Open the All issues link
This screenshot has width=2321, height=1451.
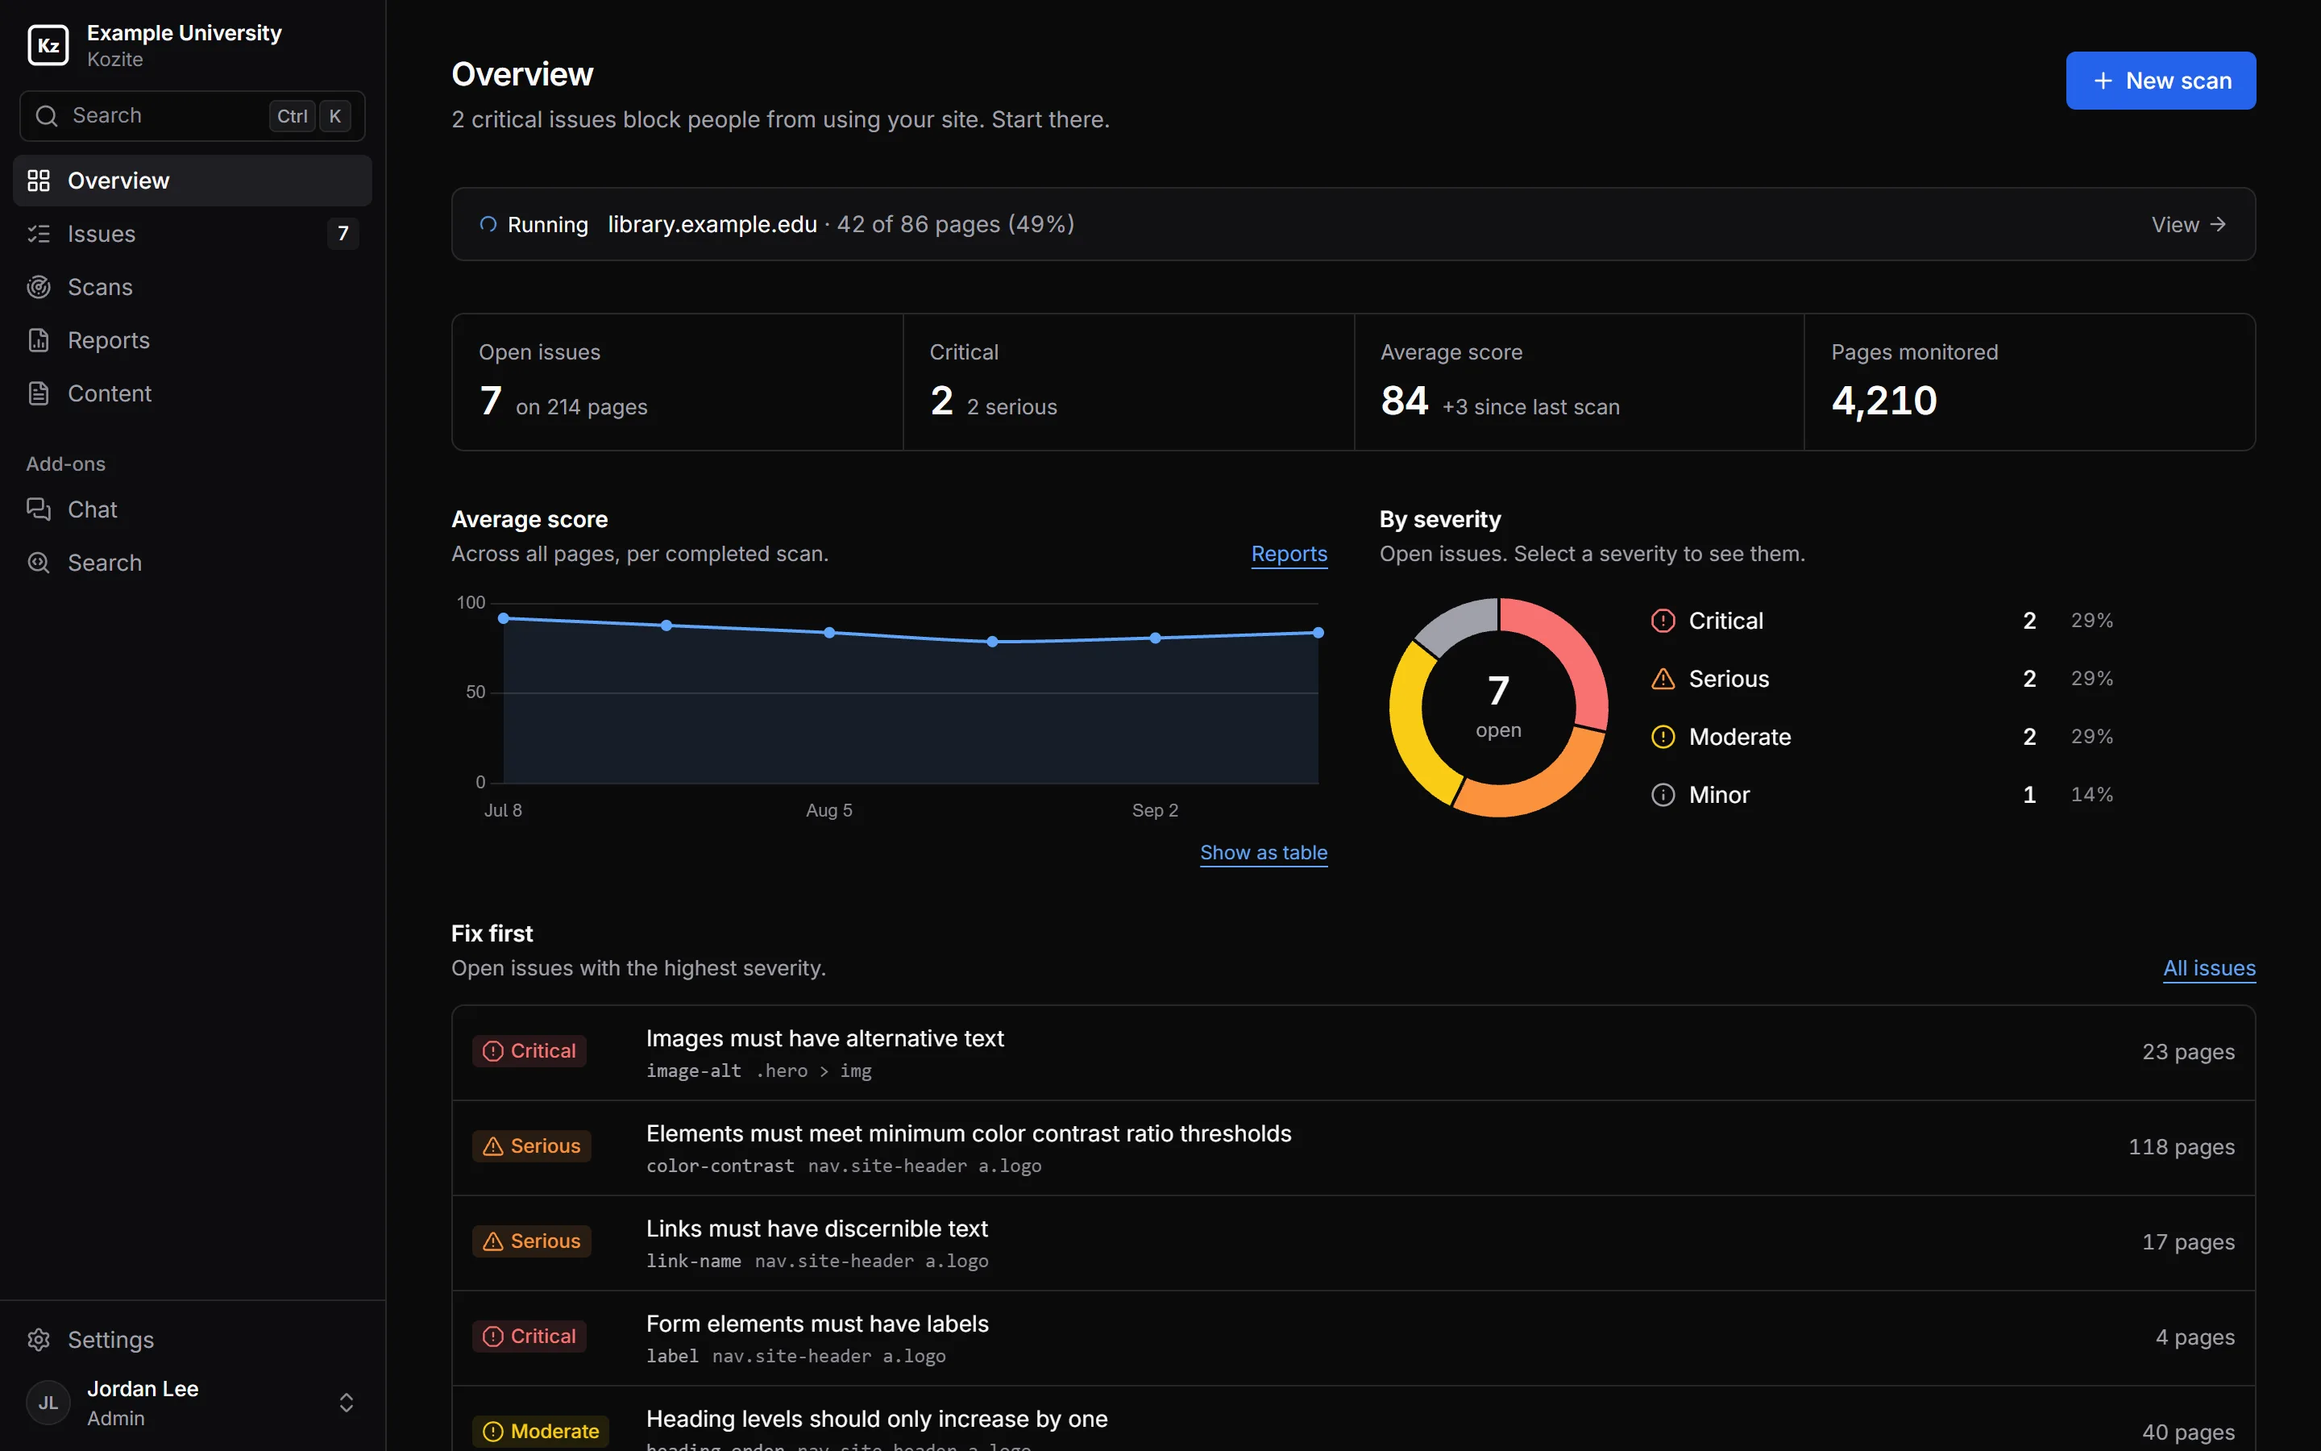[x=2209, y=968]
